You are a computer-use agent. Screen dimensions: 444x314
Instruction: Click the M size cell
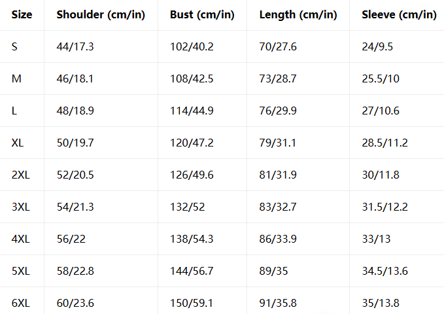click(16, 78)
